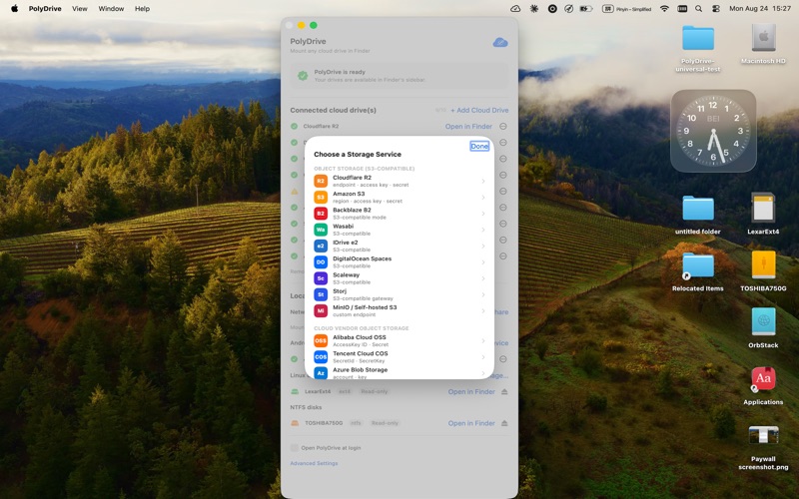The height and width of the screenshot is (499, 799).
Task: Select TOSHIBA750G drive desktop icon
Action: click(x=763, y=270)
